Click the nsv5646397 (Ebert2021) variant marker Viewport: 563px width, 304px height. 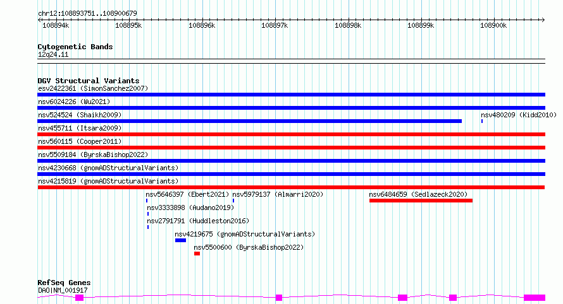point(147,201)
